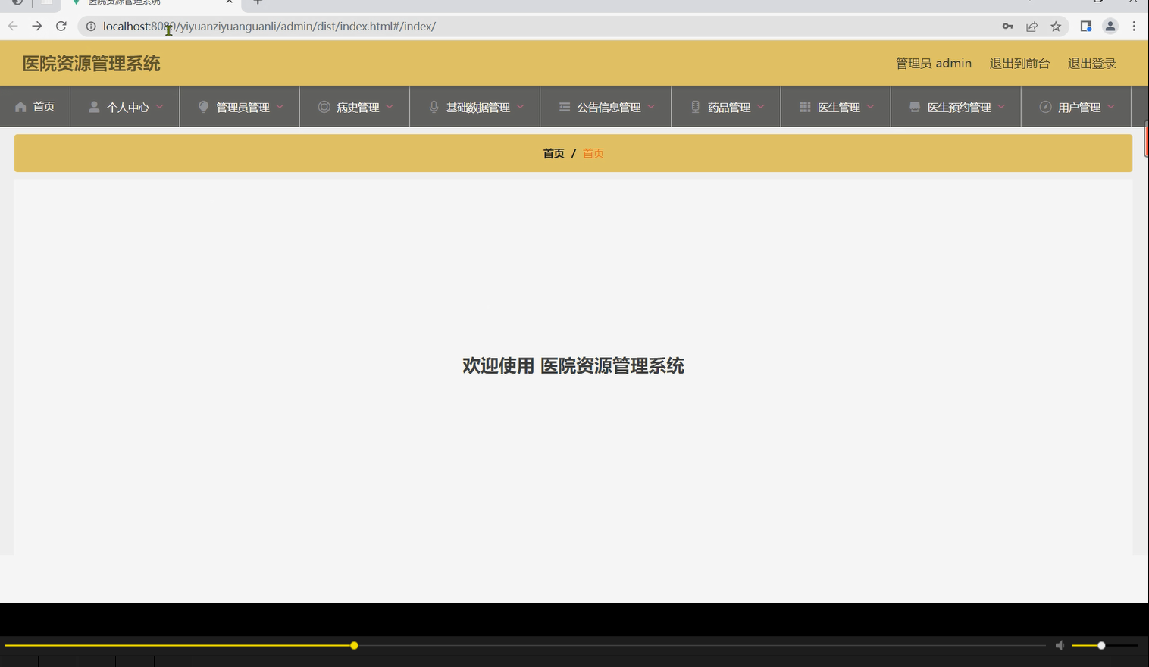The width and height of the screenshot is (1149, 667).
Task: Expand the 病史管理 dropdown arrow
Action: pos(390,107)
